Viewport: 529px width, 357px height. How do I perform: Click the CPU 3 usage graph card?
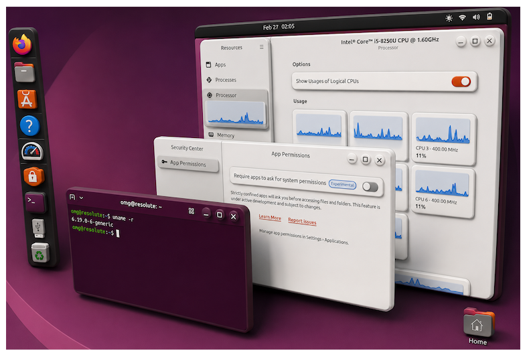[443, 139]
